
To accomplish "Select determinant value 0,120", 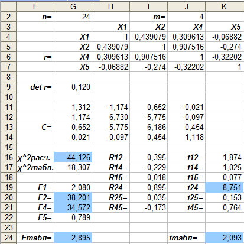I will click(73, 87).
